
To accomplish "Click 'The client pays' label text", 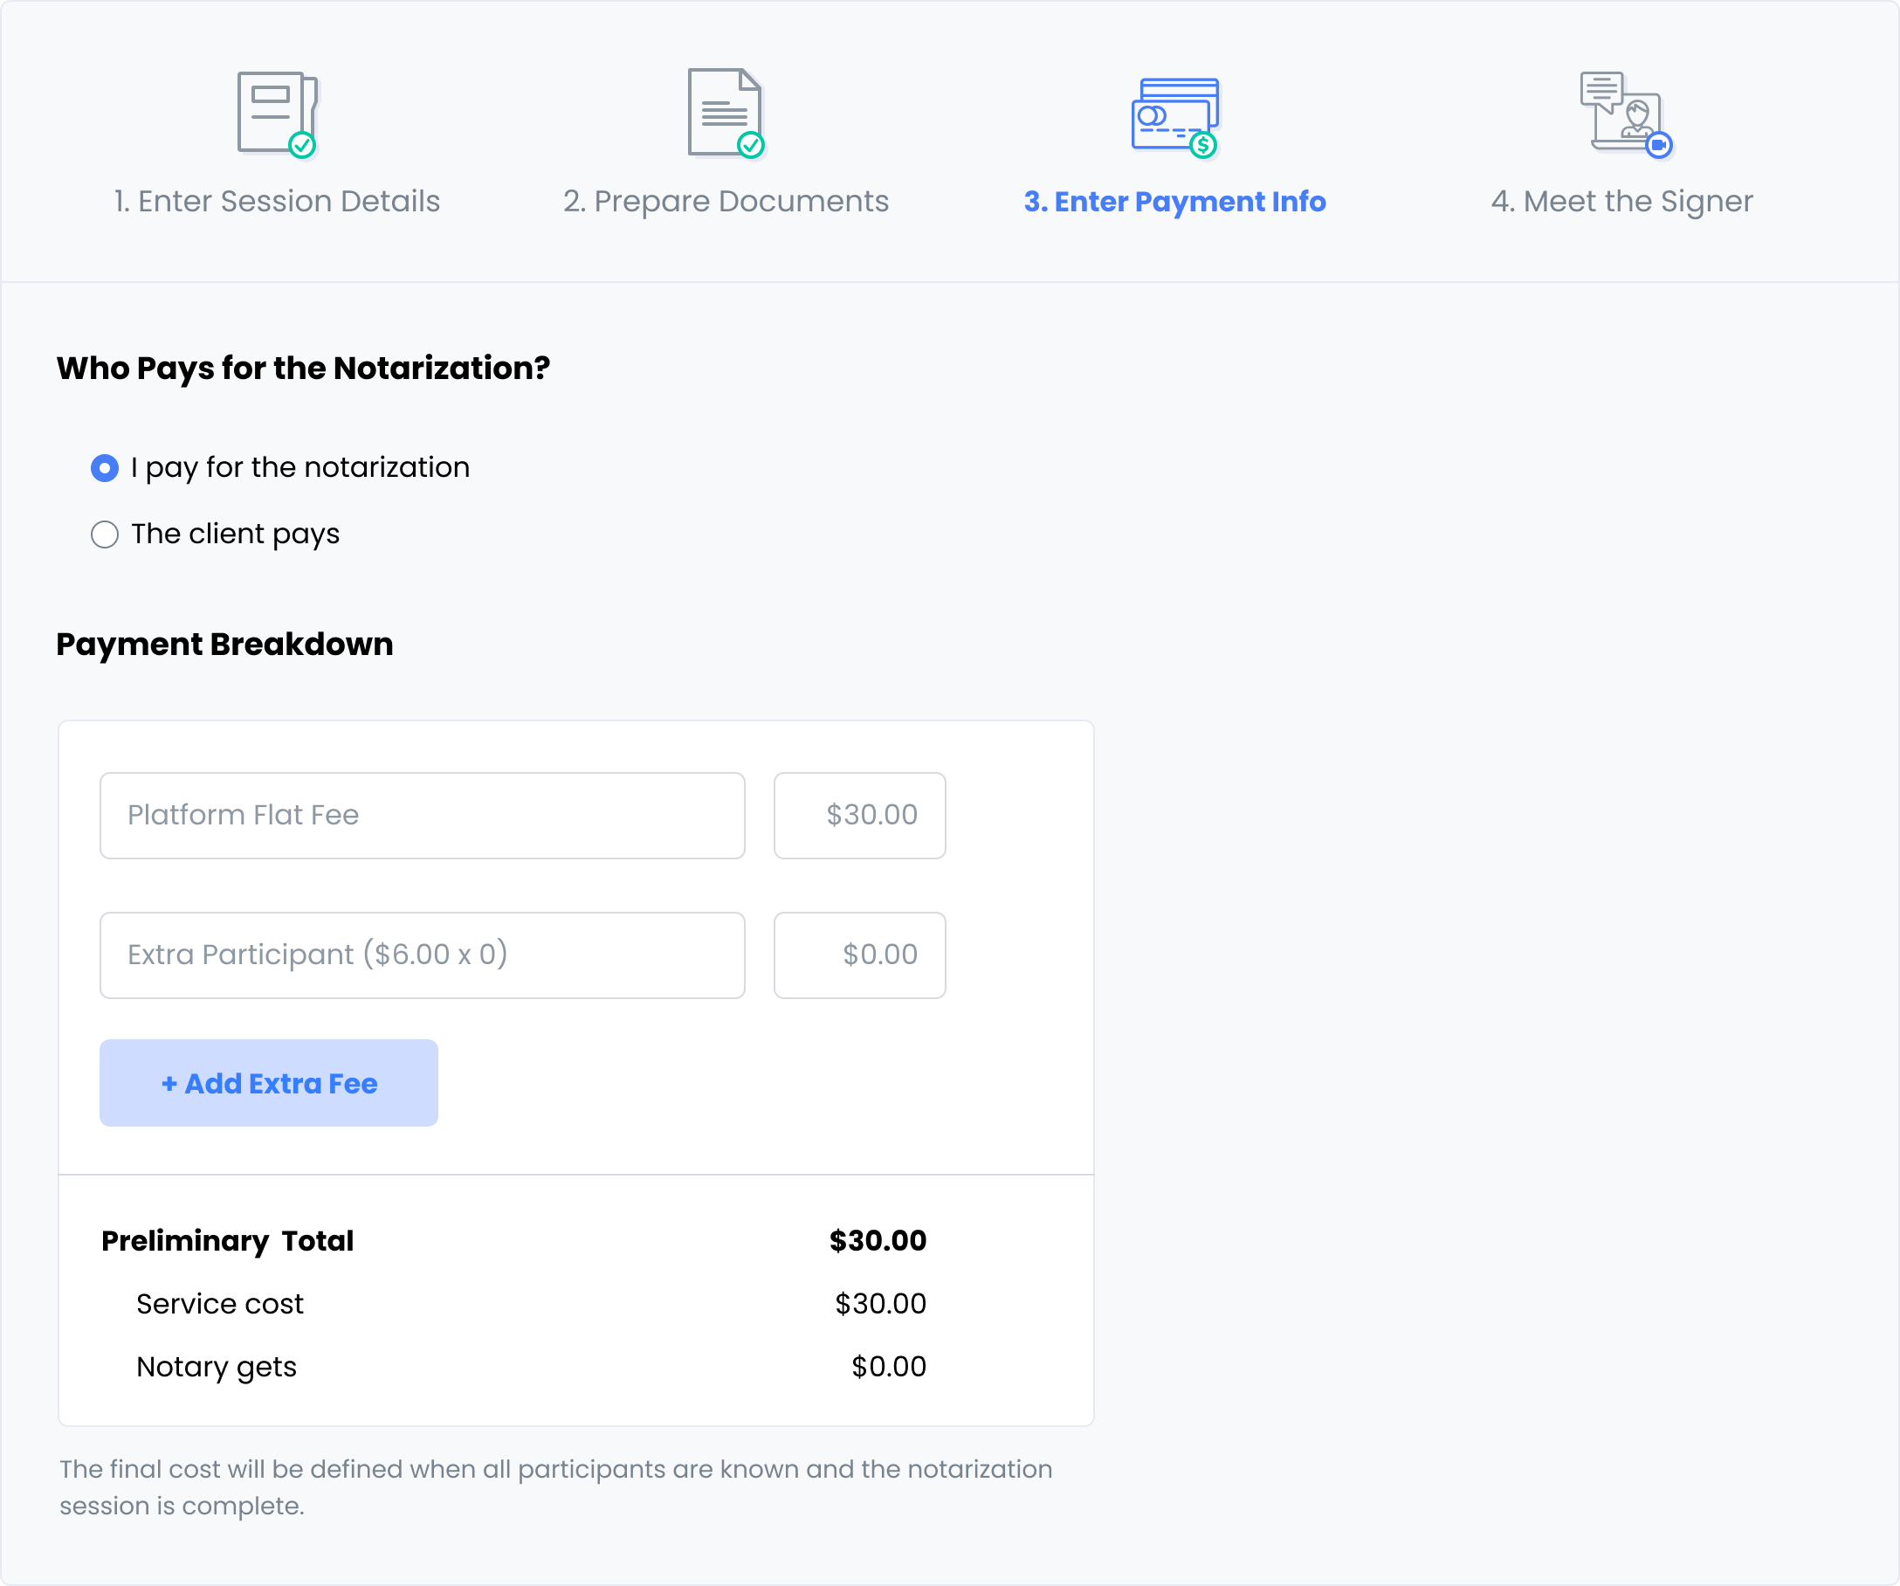I will coord(235,534).
